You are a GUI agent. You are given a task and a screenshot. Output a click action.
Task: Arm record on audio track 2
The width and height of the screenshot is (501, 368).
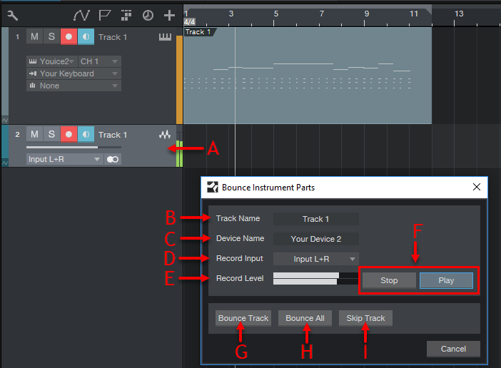(x=69, y=134)
